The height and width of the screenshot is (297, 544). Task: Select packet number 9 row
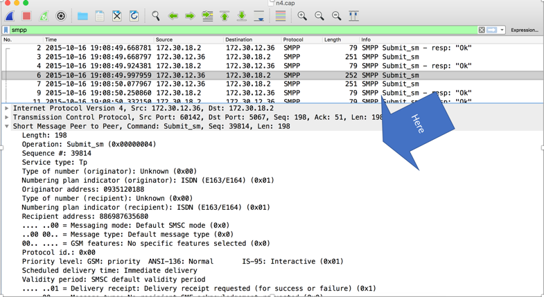272,93
